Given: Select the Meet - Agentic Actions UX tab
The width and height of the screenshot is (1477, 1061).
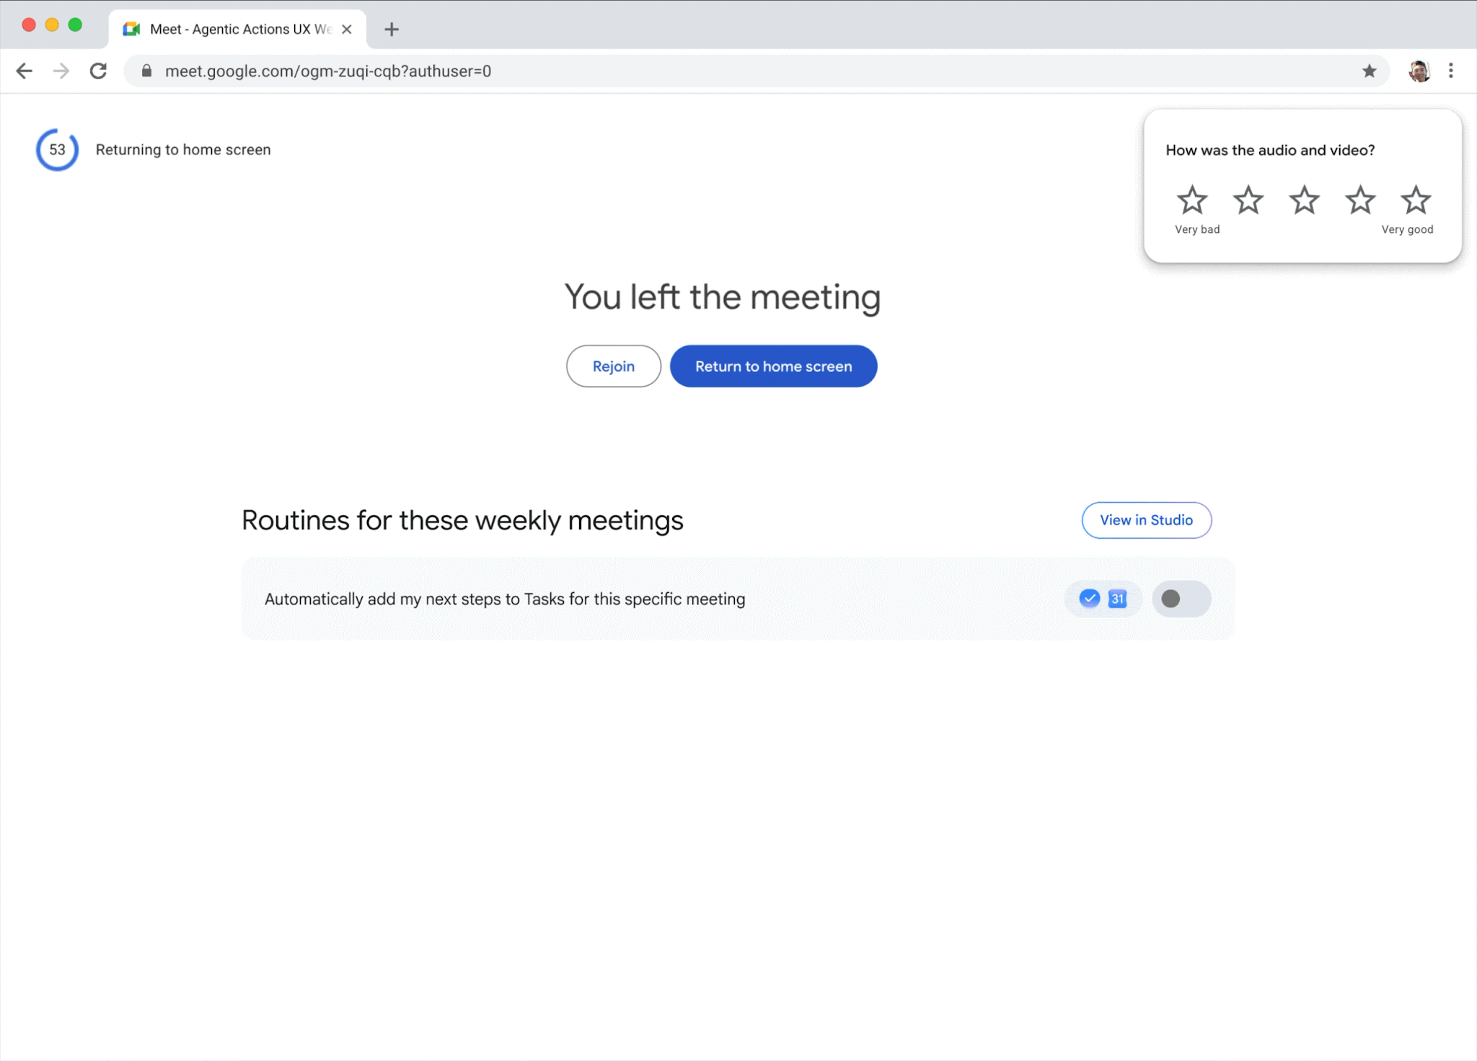Looking at the screenshot, I should pos(238,30).
